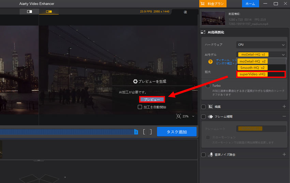Click the AI高画質化 section icon
Image resolution: width=290 pixels, height=183 pixels.
[203, 32]
